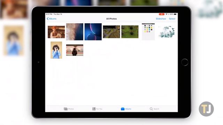Start the Slideshow
Screen dimensions: 223x125
click(x=161, y=19)
